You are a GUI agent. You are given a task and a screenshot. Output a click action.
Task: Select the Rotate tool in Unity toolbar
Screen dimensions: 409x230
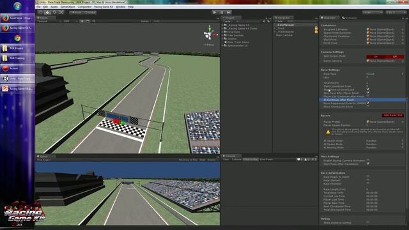coord(54,12)
